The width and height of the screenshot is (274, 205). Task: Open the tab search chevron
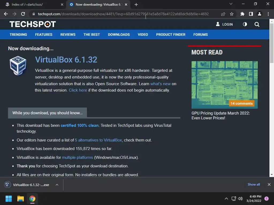231,4
